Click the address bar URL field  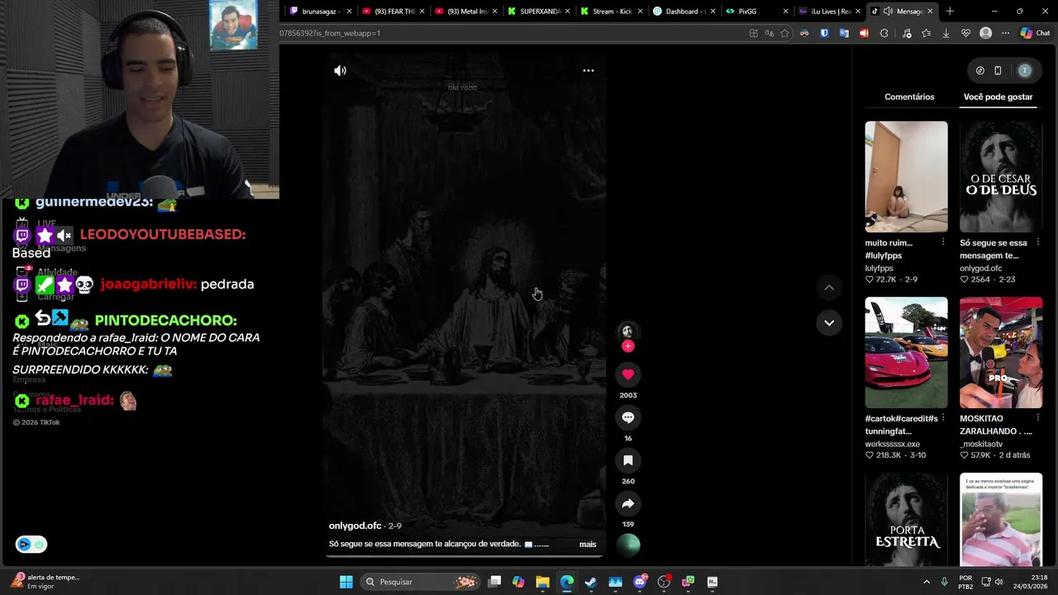click(x=512, y=33)
